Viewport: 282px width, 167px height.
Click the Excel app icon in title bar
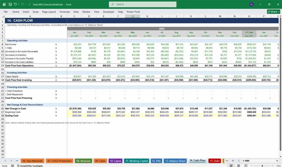[x=4, y=4]
